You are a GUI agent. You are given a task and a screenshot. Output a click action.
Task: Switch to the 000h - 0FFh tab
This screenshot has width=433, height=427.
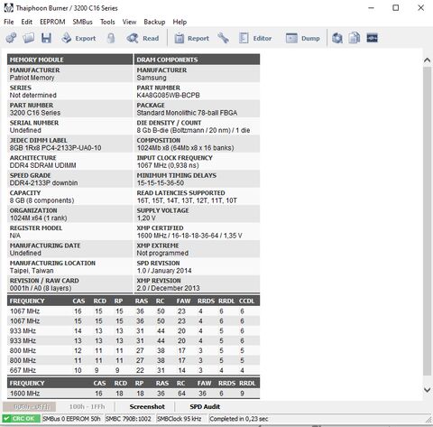[30, 406]
